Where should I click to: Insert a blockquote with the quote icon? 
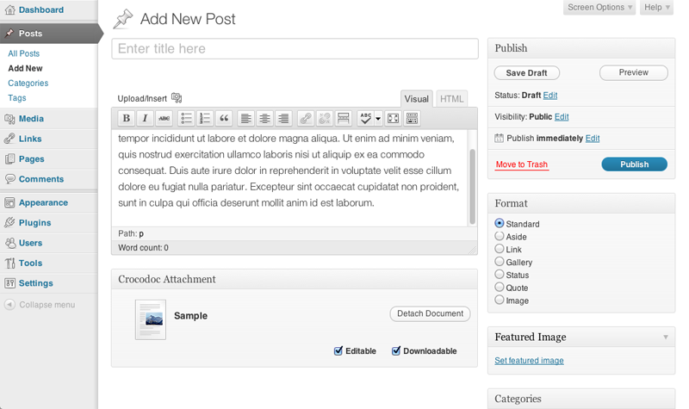[224, 118]
